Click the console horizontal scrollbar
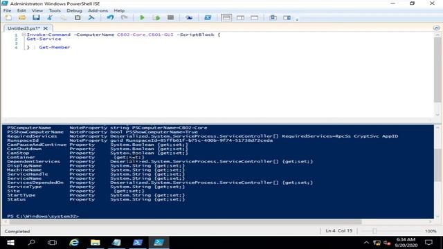This screenshot has height=249, width=443. pyautogui.click(x=186, y=222)
